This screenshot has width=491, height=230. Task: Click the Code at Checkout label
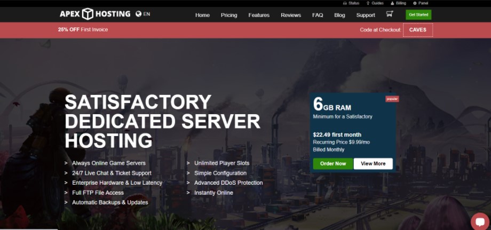click(x=381, y=30)
